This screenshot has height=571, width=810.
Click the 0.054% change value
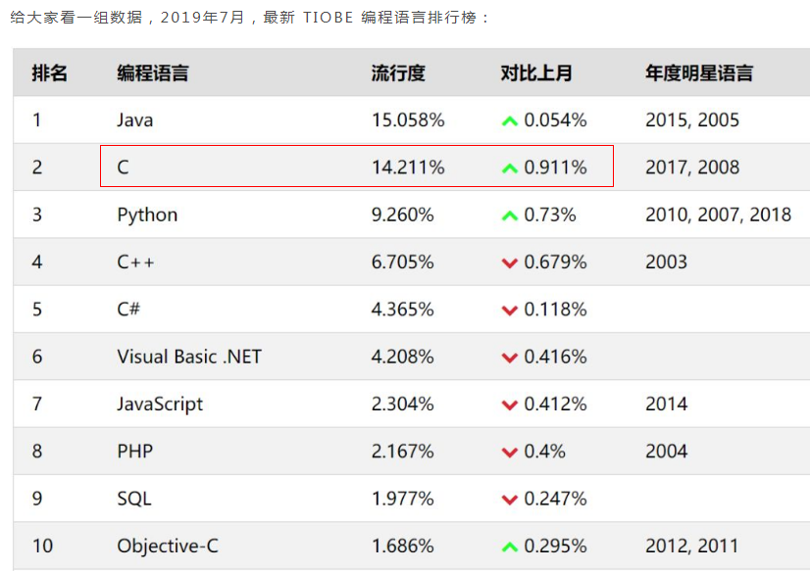pos(555,120)
